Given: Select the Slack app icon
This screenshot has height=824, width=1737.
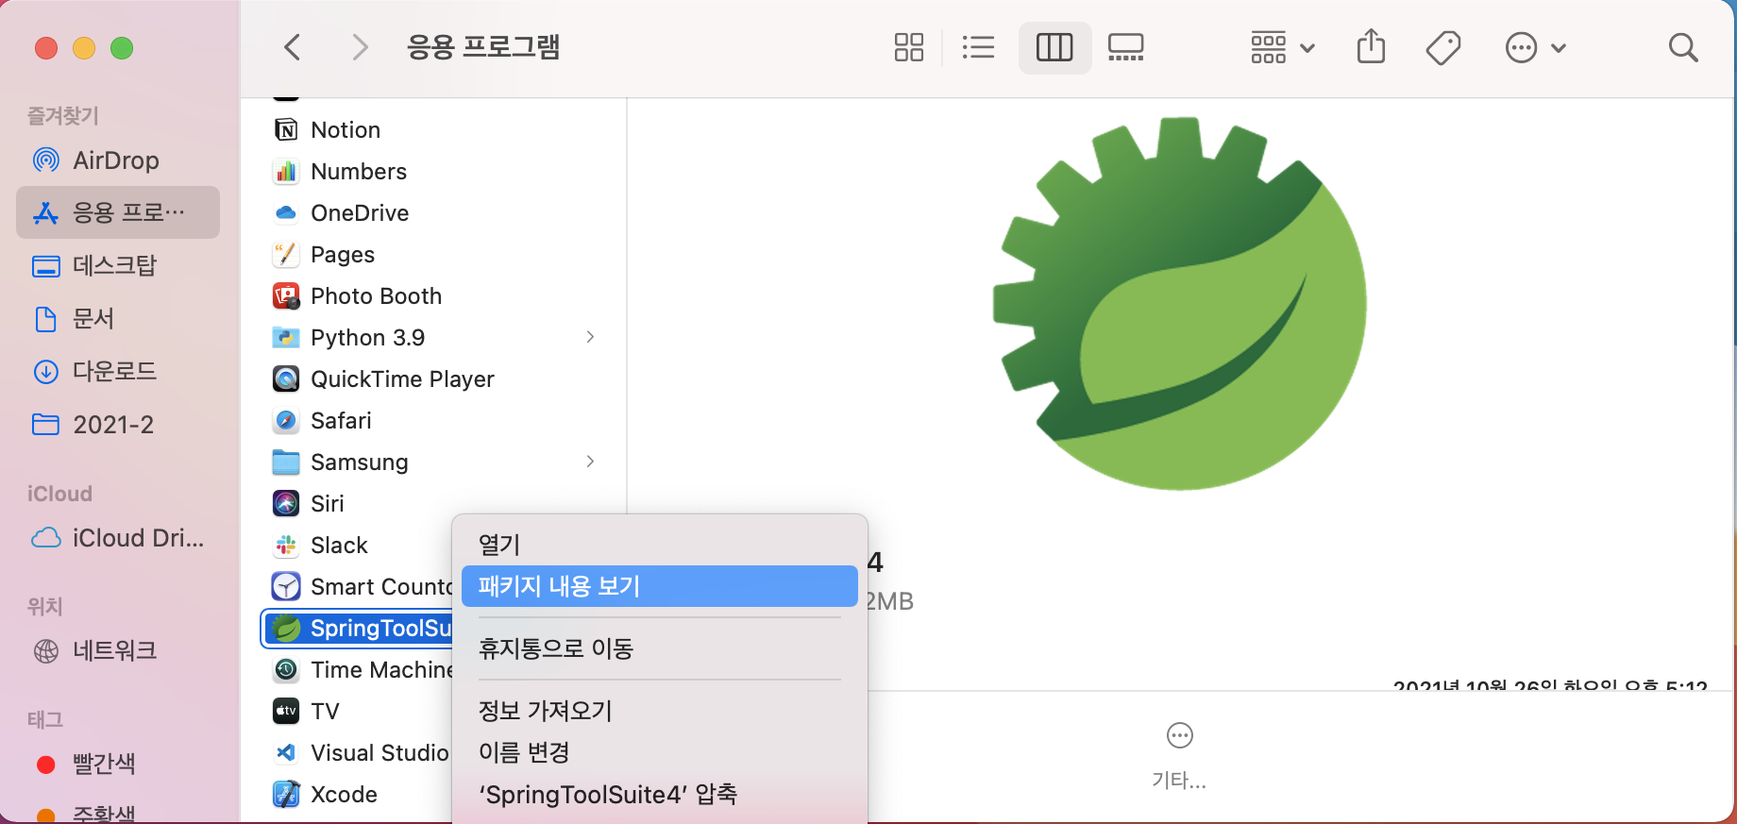Looking at the screenshot, I should click(x=286, y=546).
